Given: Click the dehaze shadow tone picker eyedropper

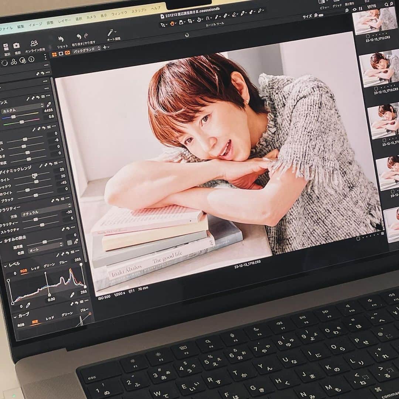Looking at the screenshot, I should pyautogui.click(x=76, y=241).
